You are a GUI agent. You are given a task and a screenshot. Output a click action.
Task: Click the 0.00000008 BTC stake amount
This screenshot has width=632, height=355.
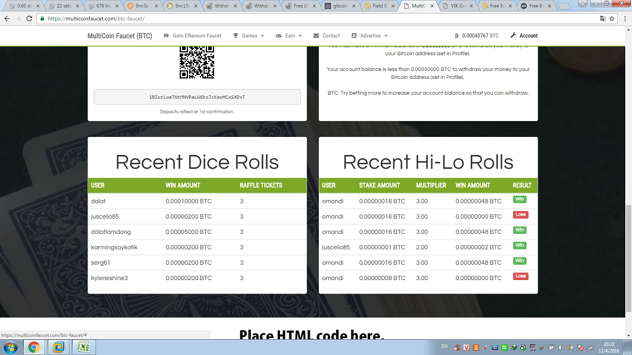382,278
